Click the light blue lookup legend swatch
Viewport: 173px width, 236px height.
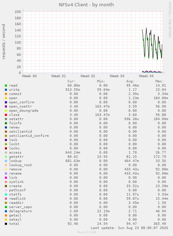(x=6, y=161)
